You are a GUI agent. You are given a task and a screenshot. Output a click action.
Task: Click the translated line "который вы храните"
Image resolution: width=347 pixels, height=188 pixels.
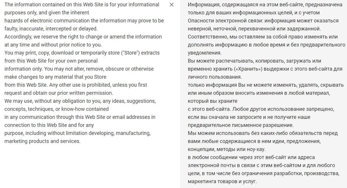pos(213,101)
